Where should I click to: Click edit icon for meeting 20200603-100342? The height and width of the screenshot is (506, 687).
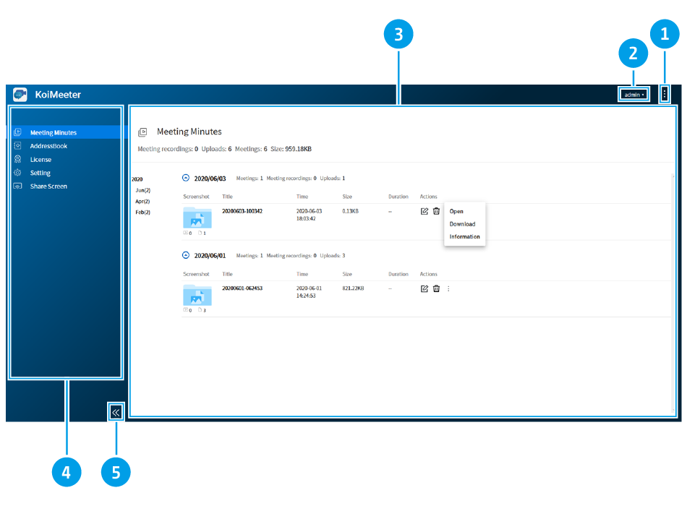tap(424, 211)
